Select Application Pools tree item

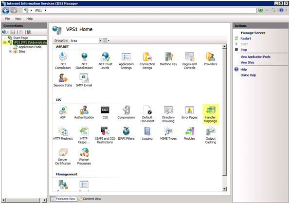pos(30,47)
